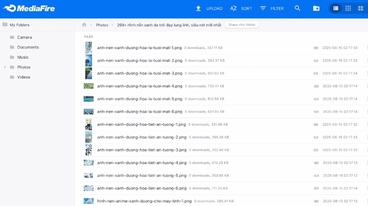The image size is (368, 206).
Task: Click the home icon in breadcrumb
Action: 84,25
